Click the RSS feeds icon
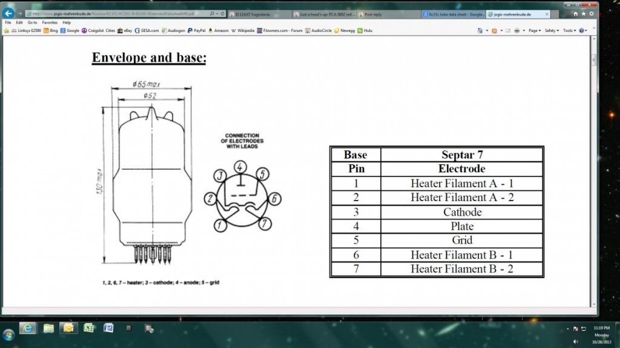Image resolution: width=620 pixels, height=348 pixels. click(495, 30)
